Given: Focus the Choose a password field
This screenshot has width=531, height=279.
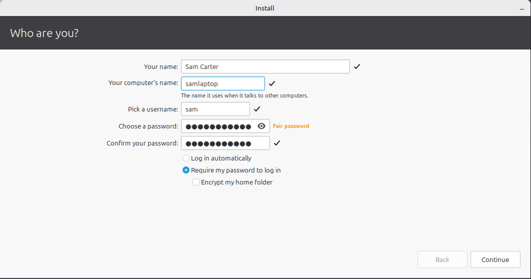Looking at the screenshot, I should pyautogui.click(x=225, y=126).
